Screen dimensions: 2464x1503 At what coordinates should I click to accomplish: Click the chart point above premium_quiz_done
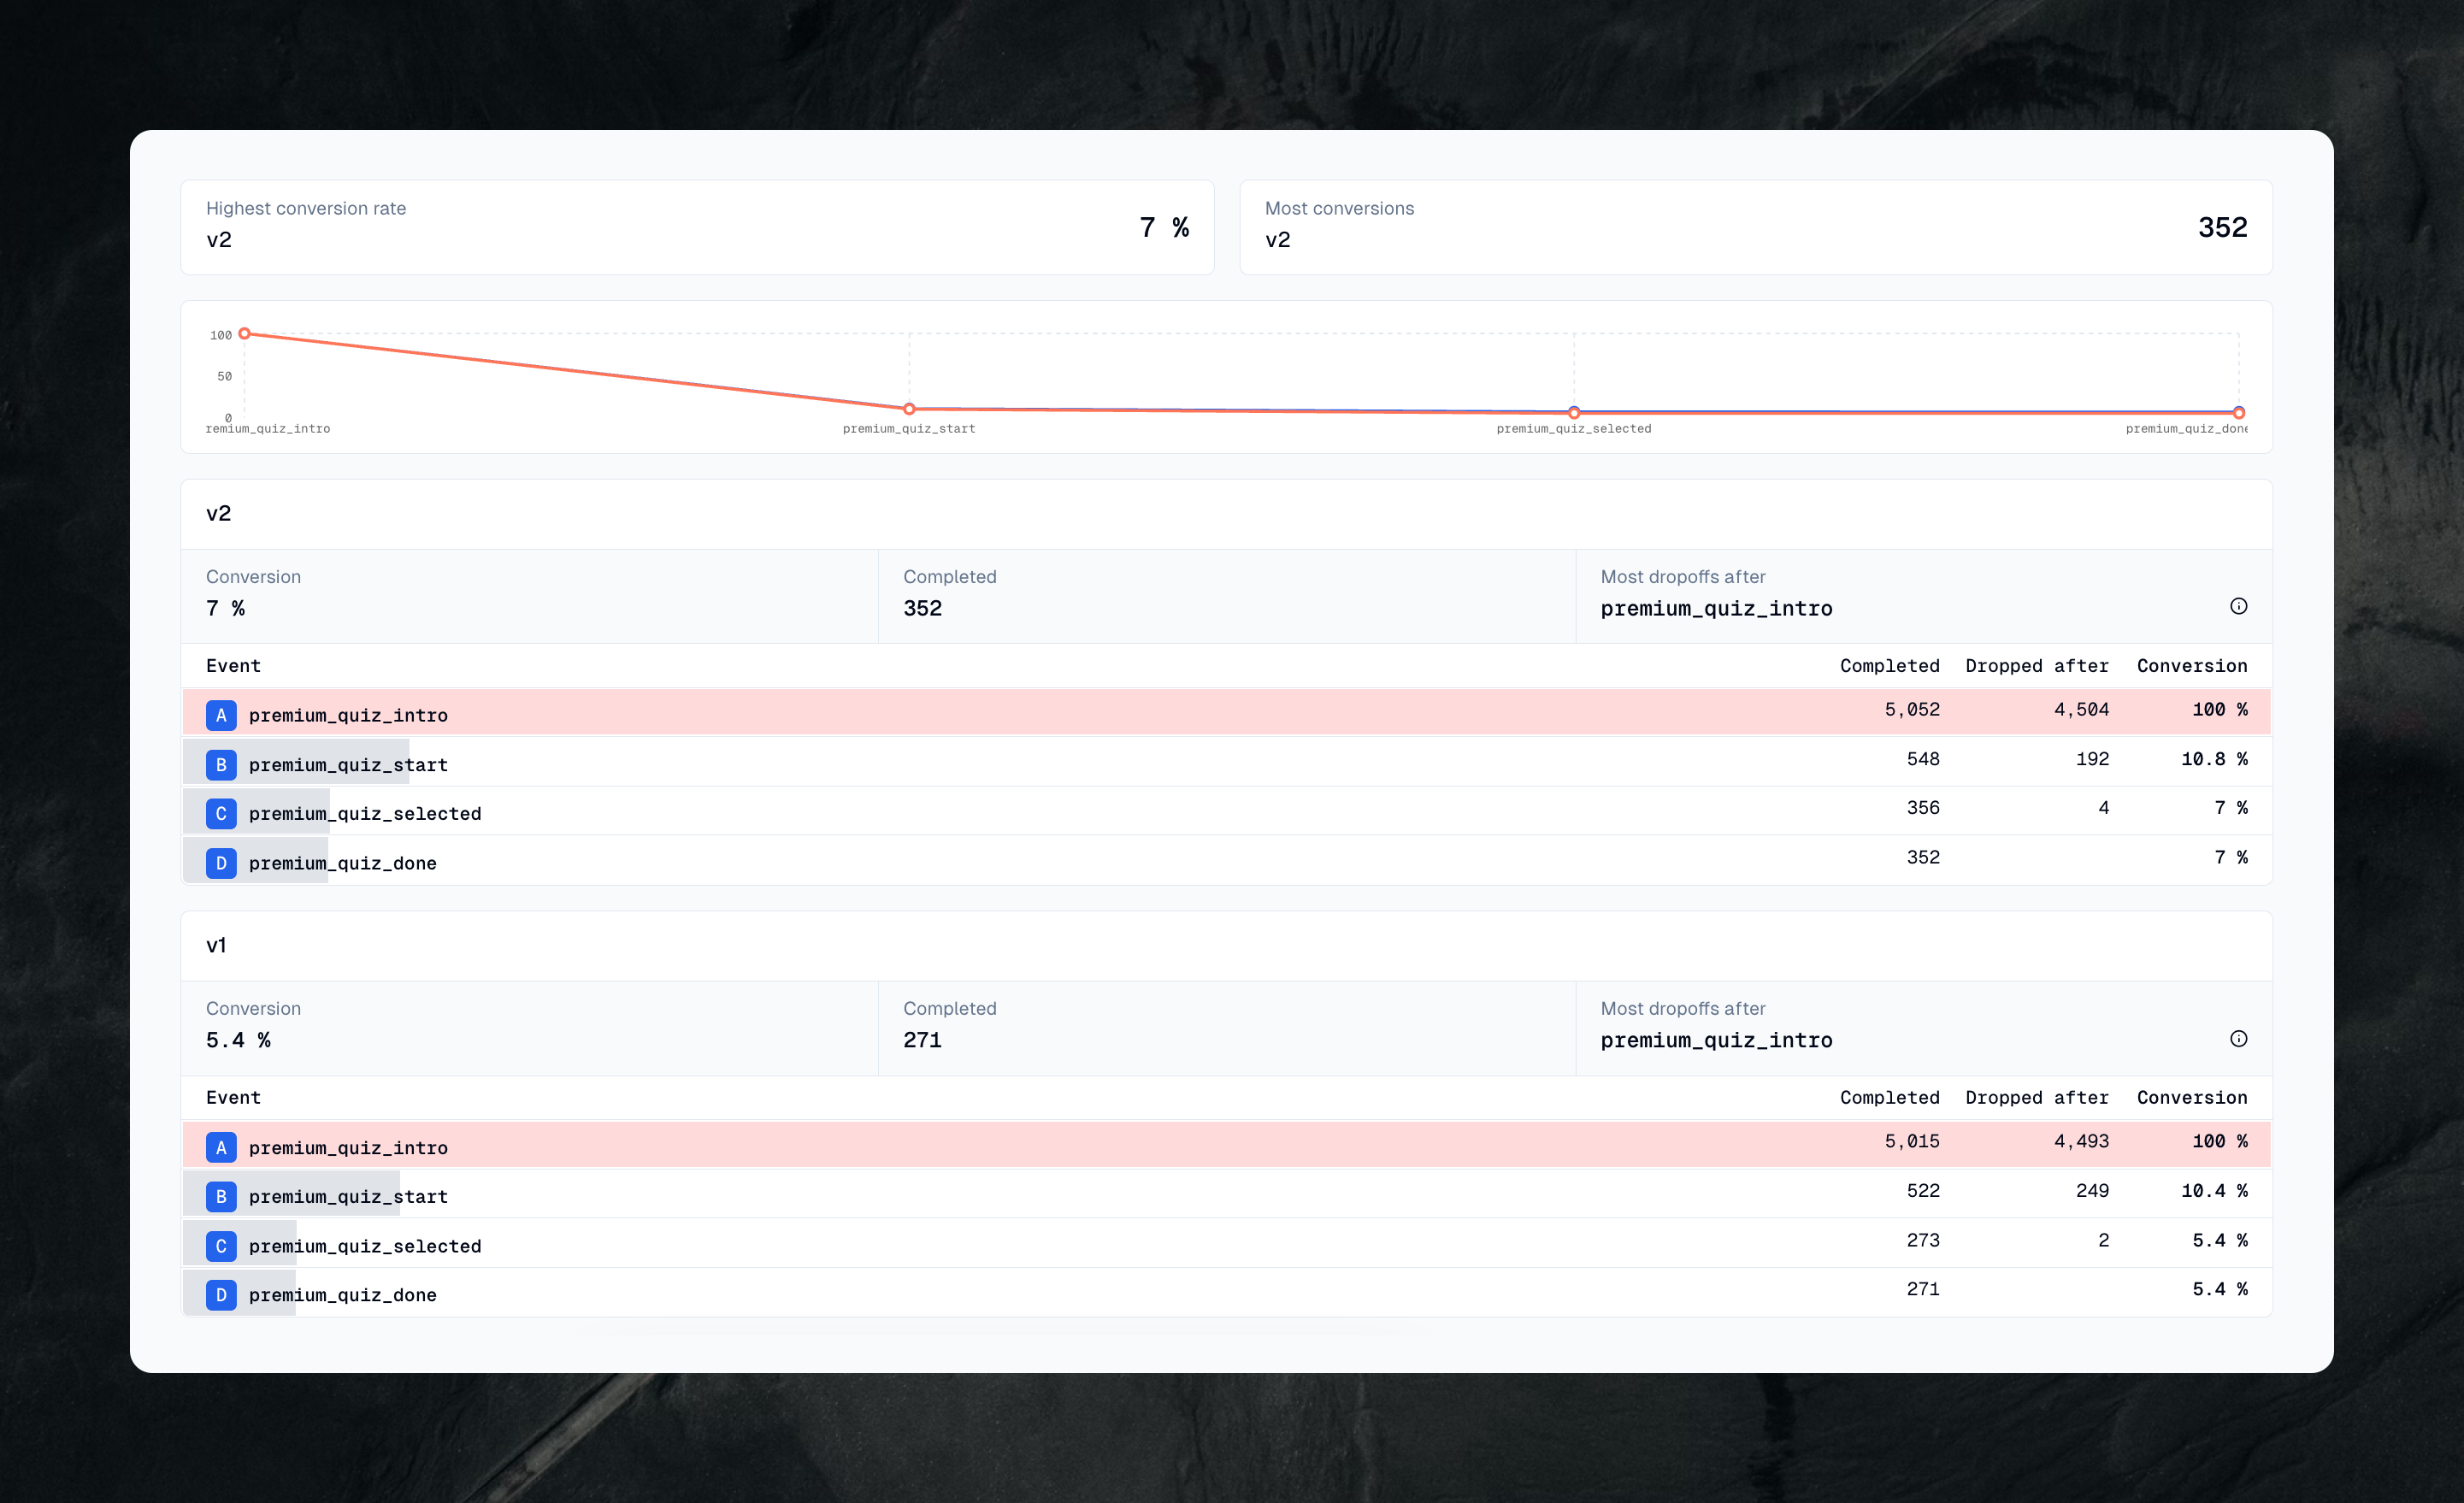coord(2238,411)
